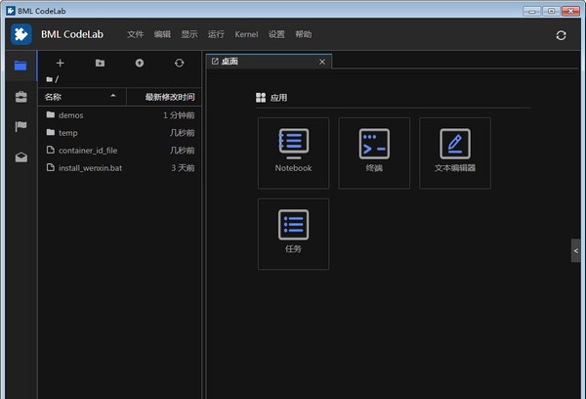Open the briefcase sidebar panel icon

pos(21,97)
